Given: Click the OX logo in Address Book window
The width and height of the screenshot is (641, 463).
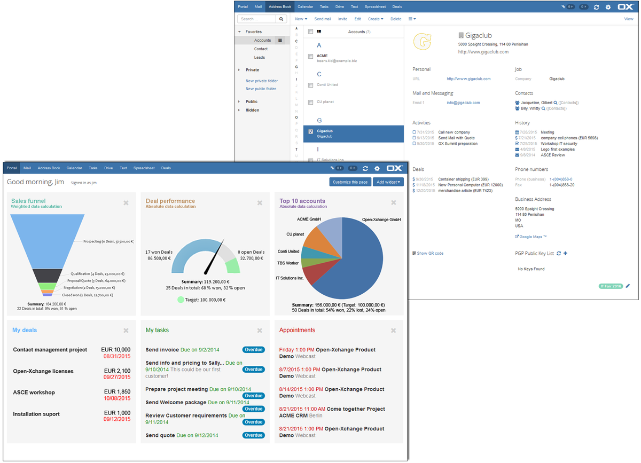Looking at the screenshot, I should 626,7.
